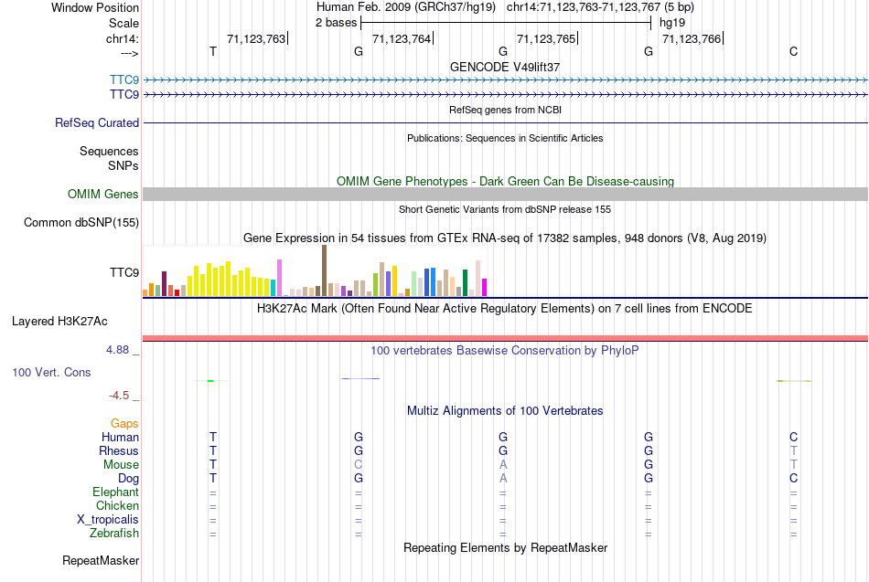Click the blue PhyloP conservation mark
The width and height of the screenshot is (869, 582).
click(360, 379)
